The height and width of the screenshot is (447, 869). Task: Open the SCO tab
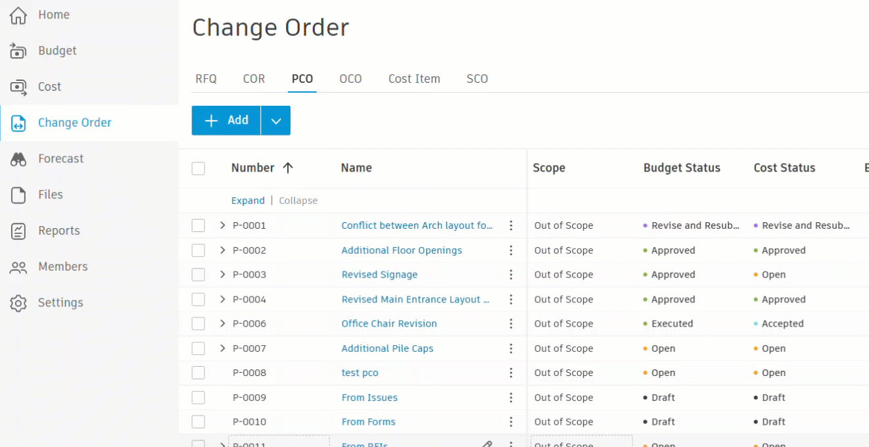[477, 78]
